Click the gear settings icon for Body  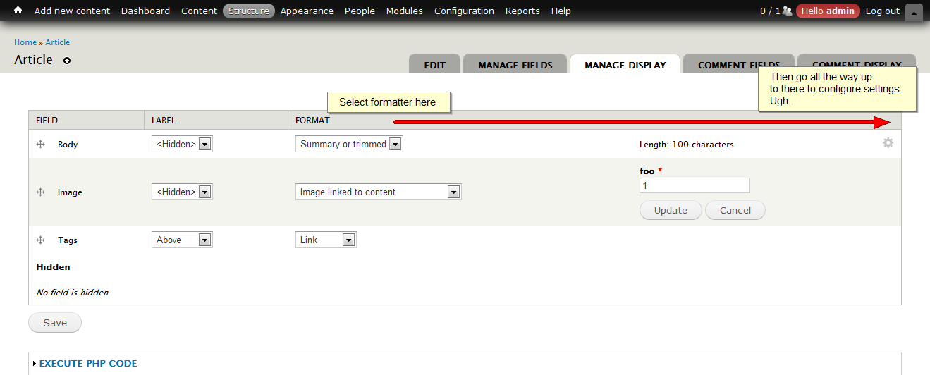pyautogui.click(x=888, y=142)
